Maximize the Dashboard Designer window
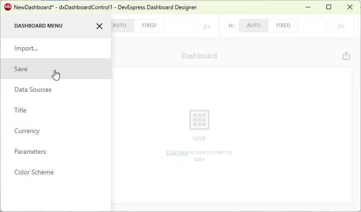This screenshot has height=212, width=361. click(x=329, y=7)
